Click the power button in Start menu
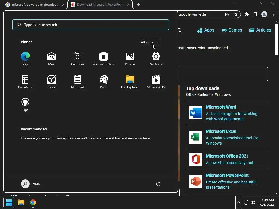Image resolution: width=279 pixels, height=209 pixels. point(158,184)
